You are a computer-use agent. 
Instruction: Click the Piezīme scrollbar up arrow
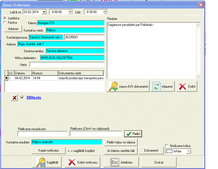coord(198,25)
